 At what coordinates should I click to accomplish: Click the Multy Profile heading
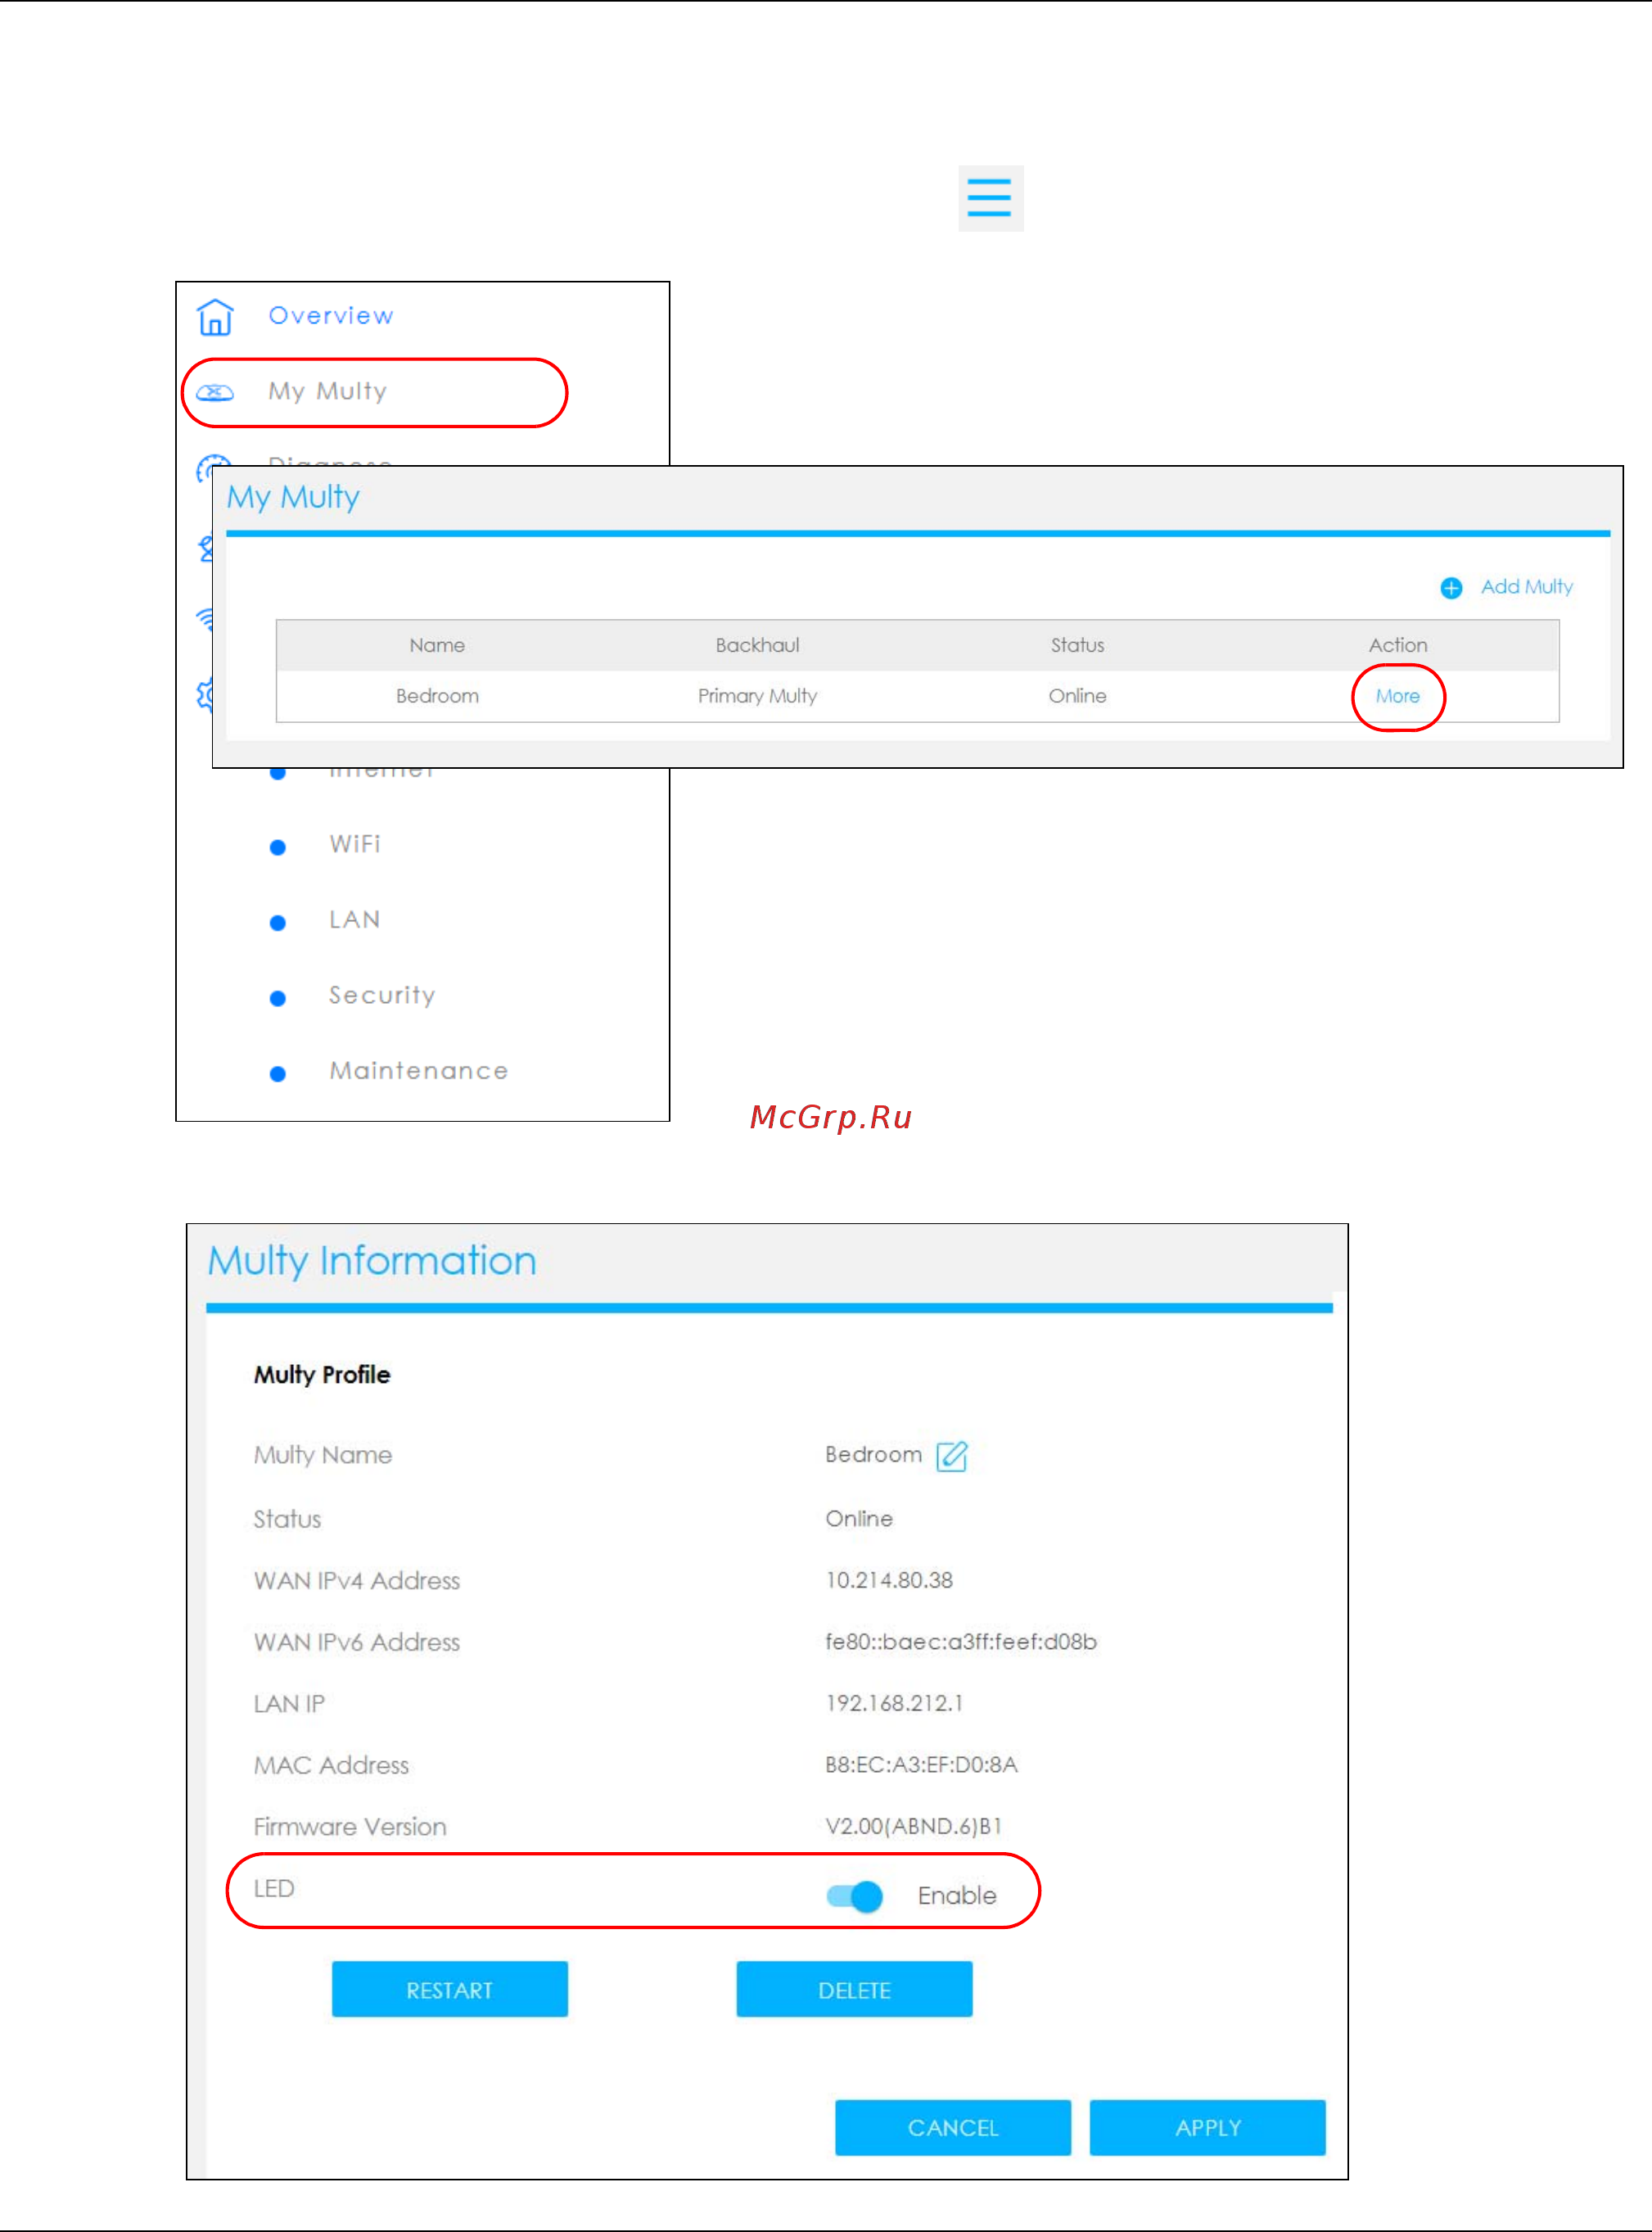322,1375
